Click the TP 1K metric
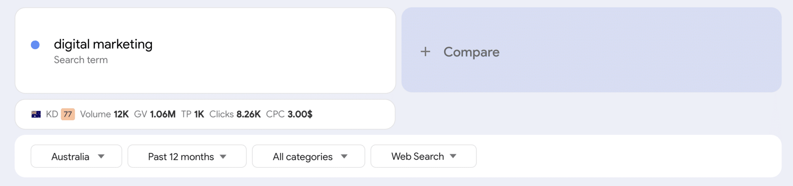 192,114
